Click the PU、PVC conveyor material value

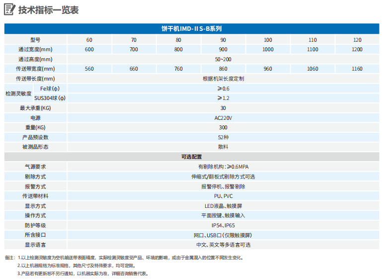(x=223, y=196)
